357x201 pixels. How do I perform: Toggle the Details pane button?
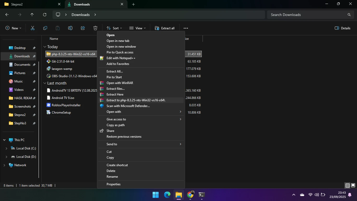coord(342,28)
